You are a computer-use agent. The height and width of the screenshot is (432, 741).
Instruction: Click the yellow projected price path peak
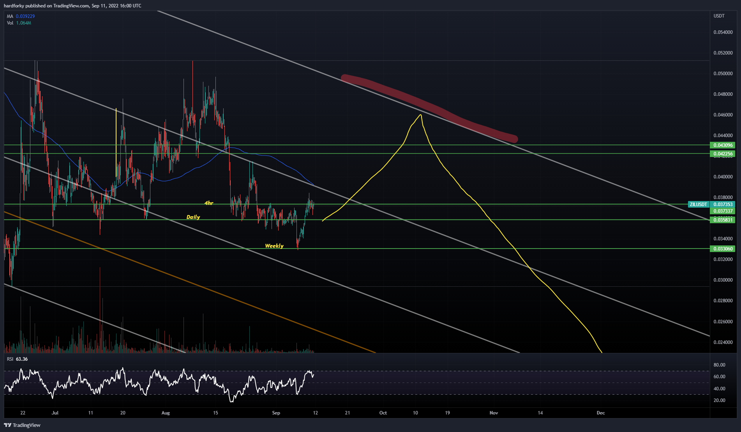(x=420, y=115)
